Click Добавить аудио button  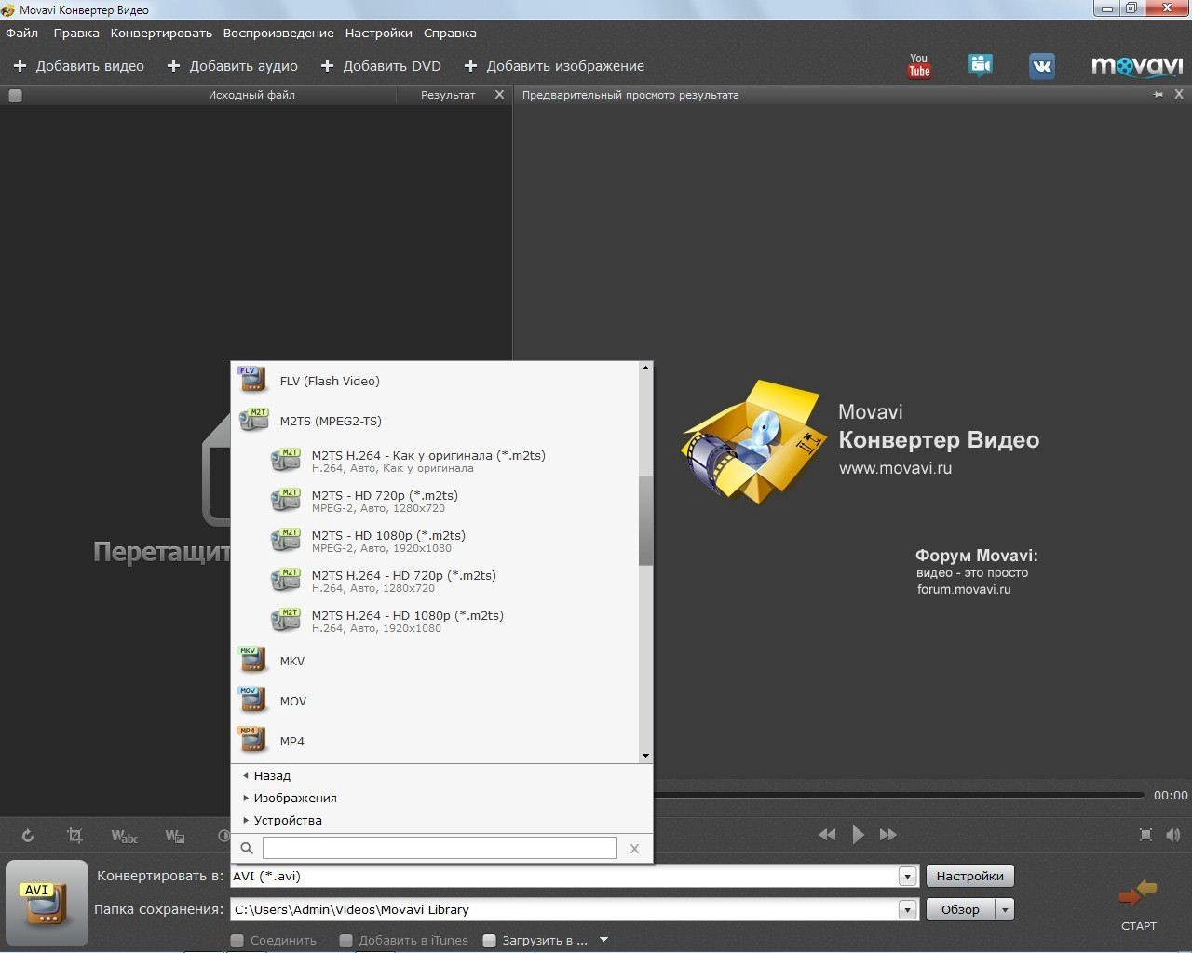233,66
